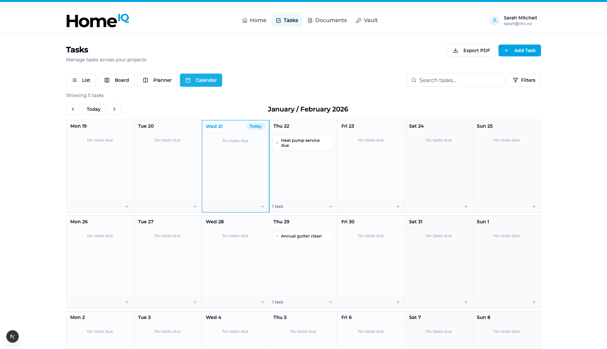Image resolution: width=607 pixels, height=349 pixels.
Task: Click the plus icon in Wed 21 cell
Action: click(263, 206)
